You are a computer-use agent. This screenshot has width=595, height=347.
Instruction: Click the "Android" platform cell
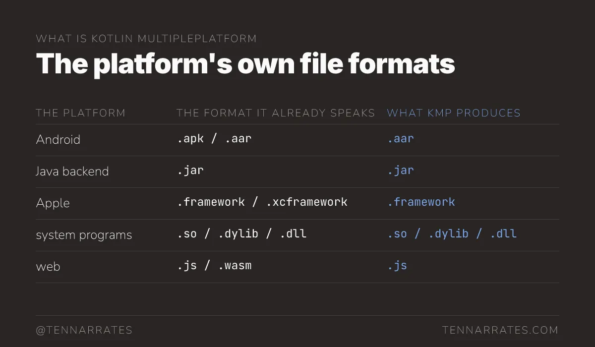(58, 140)
